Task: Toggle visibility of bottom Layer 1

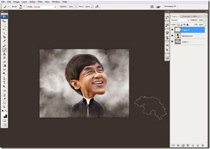Action: point(172,41)
